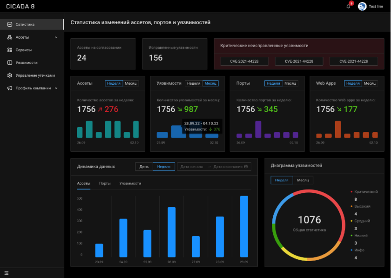Expand the Ассеты sidebar chevron
The height and width of the screenshot is (278, 391).
click(x=56, y=37)
